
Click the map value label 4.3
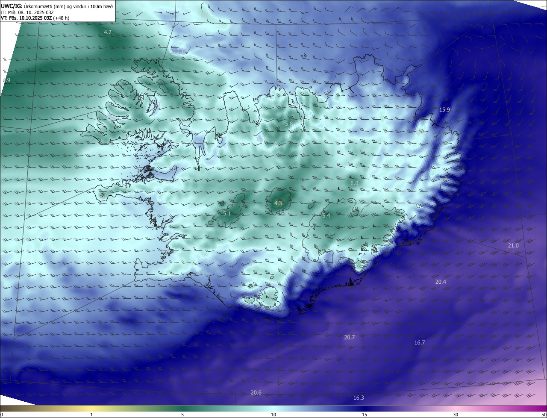(x=278, y=203)
